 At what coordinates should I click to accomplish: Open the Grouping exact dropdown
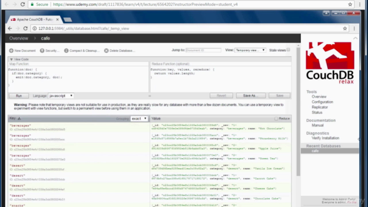(139, 118)
